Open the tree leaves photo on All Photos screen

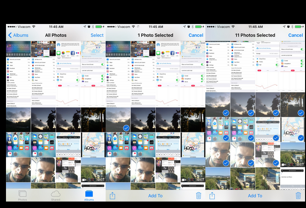coord(93,119)
